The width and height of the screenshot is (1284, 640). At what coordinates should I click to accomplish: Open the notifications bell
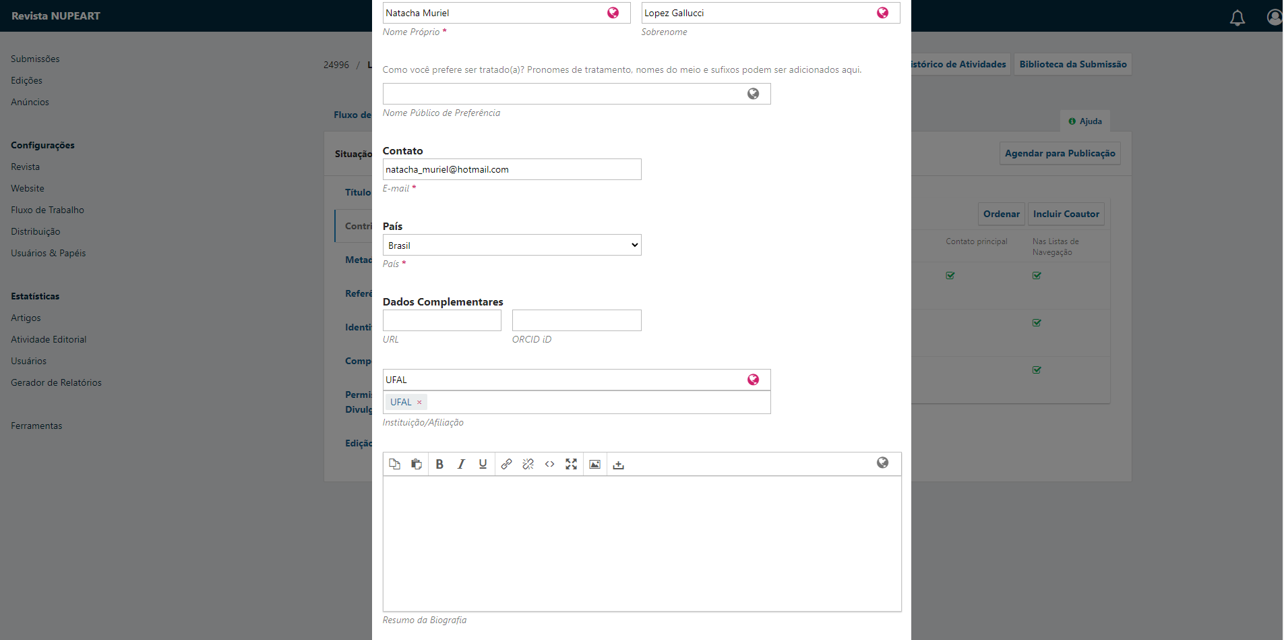click(1237, 18)
